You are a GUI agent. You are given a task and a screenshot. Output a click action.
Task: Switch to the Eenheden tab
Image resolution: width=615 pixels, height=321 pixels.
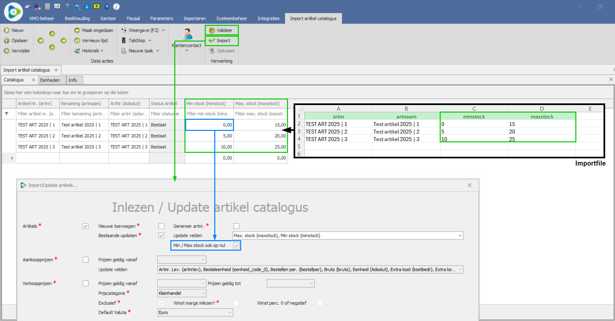50,80
